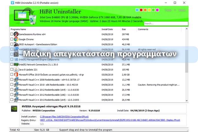The height and width of the screenshot is (132, 198).
Task: Tick the Java 8 Update 221 checkbox
Action: [12, 69]
